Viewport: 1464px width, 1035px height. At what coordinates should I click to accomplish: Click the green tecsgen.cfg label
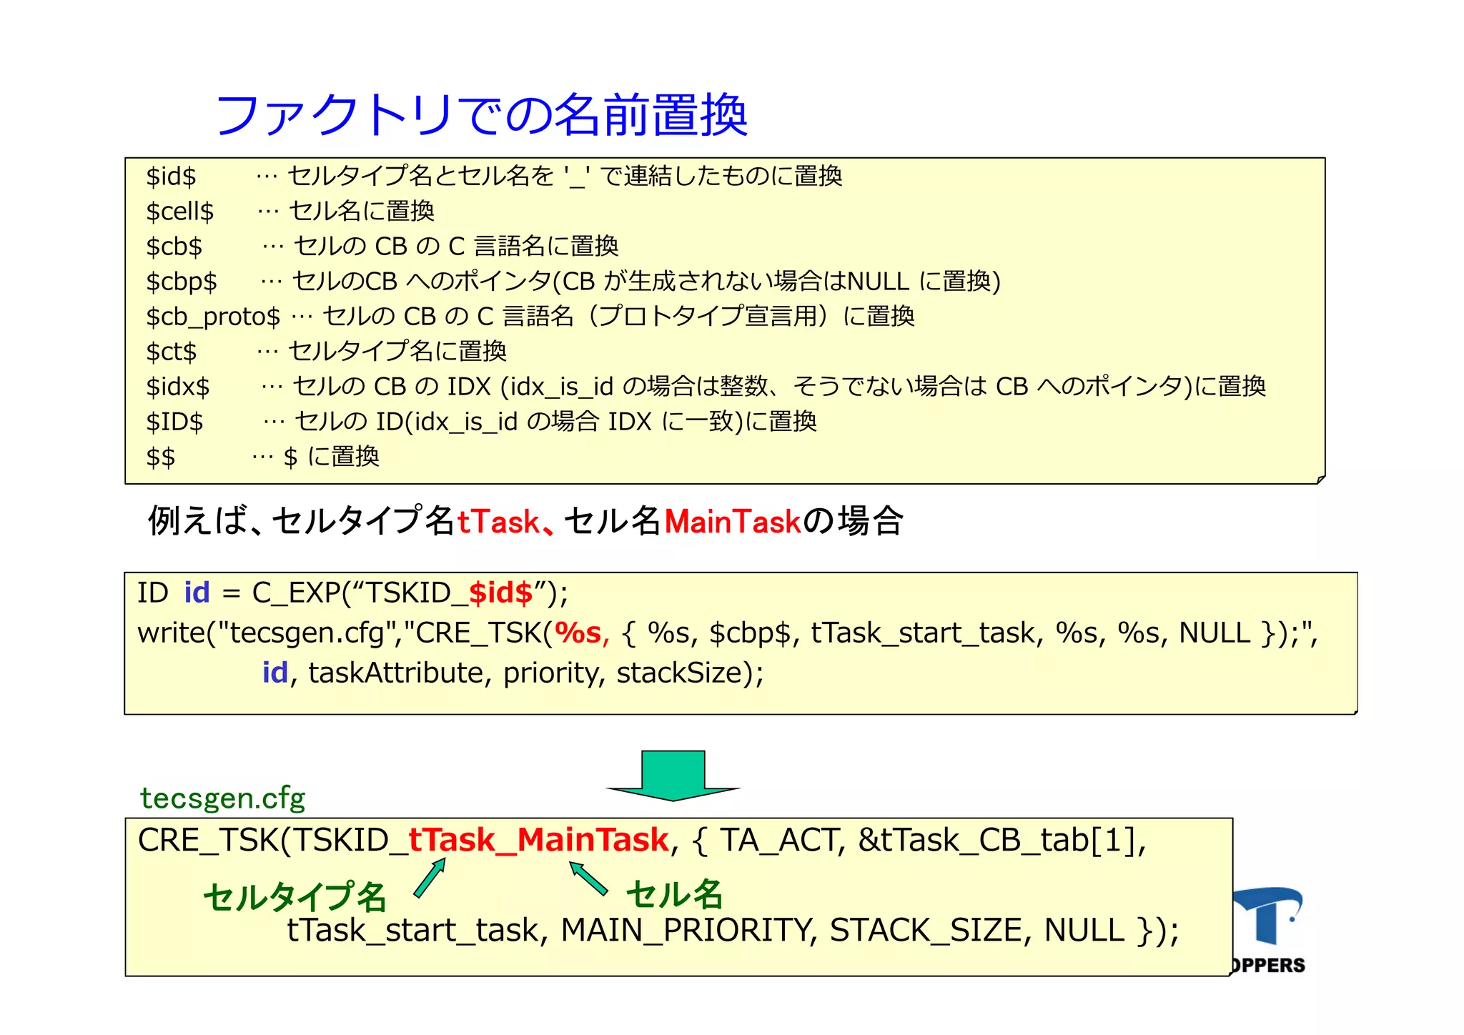222,798
